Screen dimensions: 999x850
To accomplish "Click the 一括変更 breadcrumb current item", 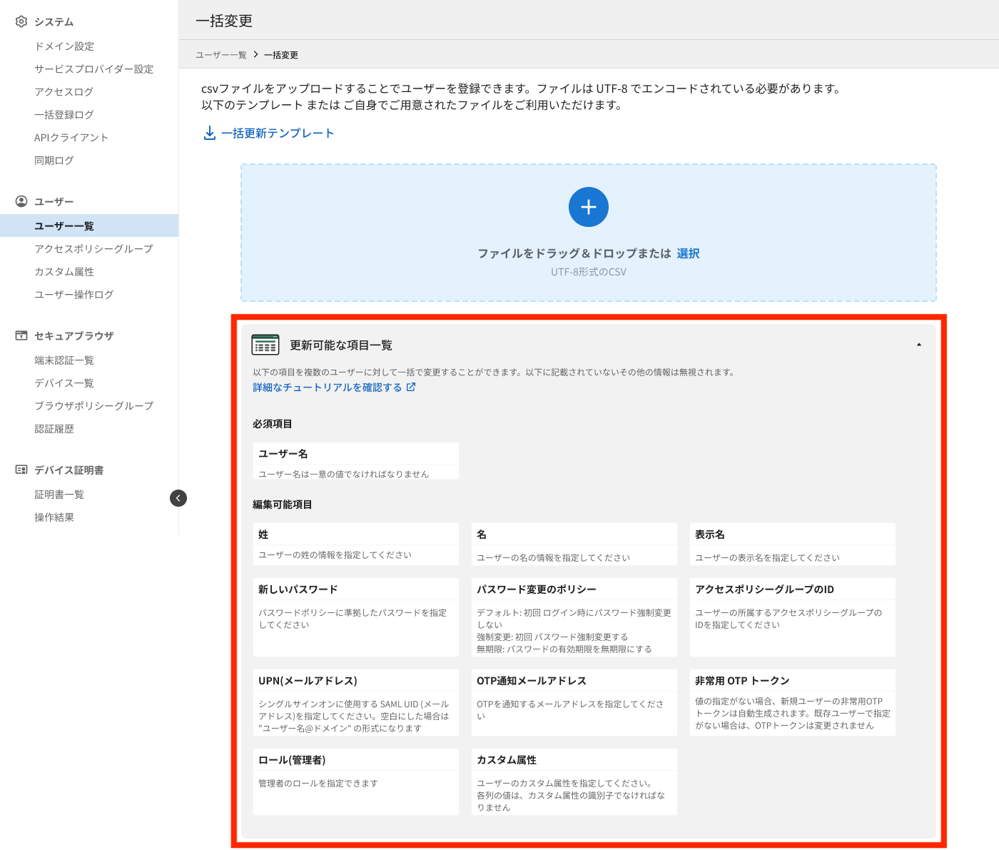I will tap(281, 55).
